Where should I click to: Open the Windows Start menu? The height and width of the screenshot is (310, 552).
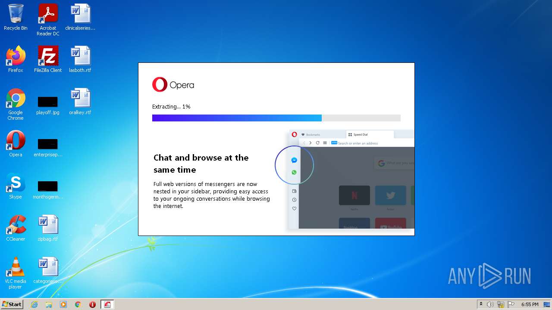coord(12,304)
